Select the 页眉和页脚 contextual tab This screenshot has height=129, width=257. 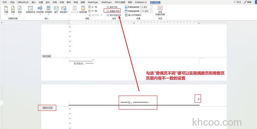click(155, 2)
